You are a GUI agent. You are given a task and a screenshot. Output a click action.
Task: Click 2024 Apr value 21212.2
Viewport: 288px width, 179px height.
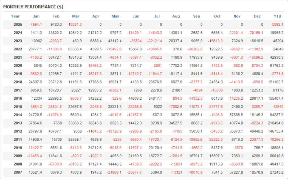click(95, 33)
